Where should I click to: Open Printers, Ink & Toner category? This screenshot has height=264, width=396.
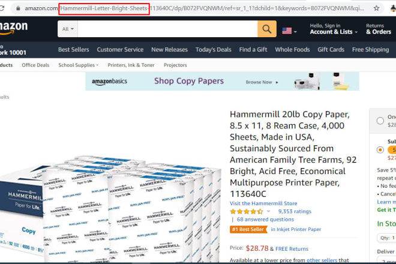click(131, 65)
